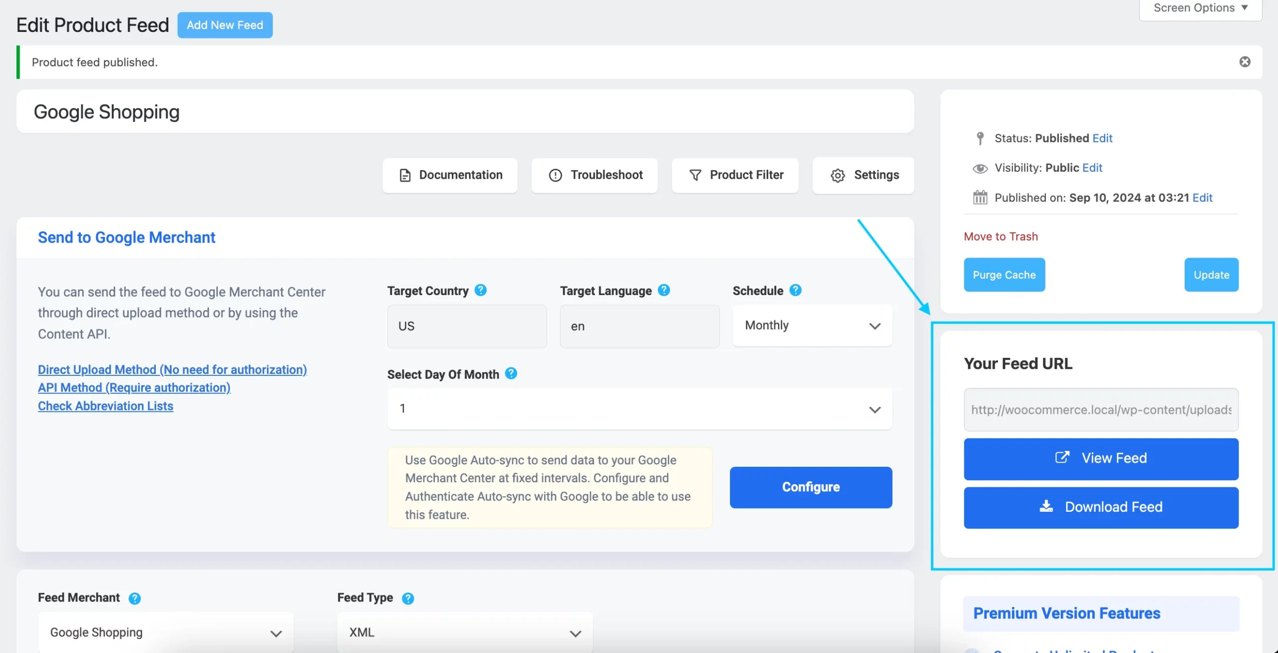Click the Target Language help icon
The width and height of the screenshot is (1278, 653).
click(x=663, y=290)
